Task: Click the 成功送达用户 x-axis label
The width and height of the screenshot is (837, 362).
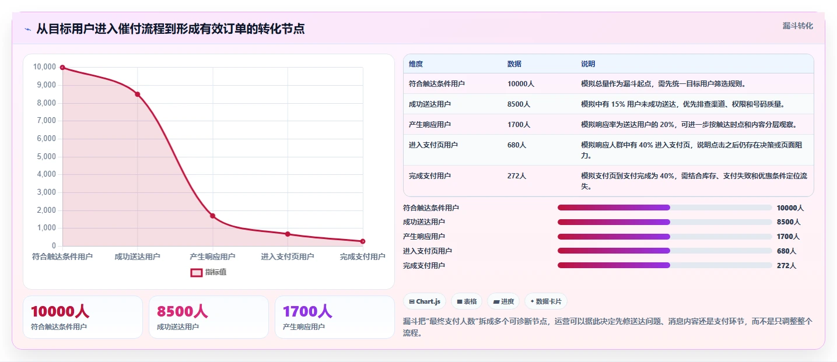Action: [138, 256]
